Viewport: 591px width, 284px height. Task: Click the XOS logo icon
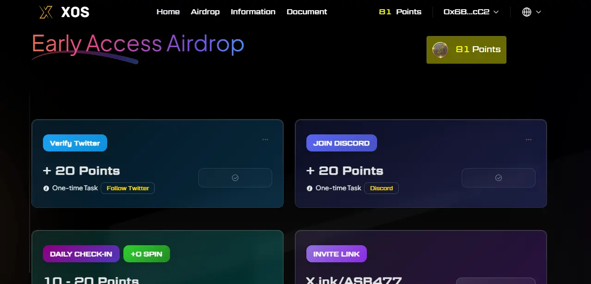pyautogui.click(x=46, y=12)
